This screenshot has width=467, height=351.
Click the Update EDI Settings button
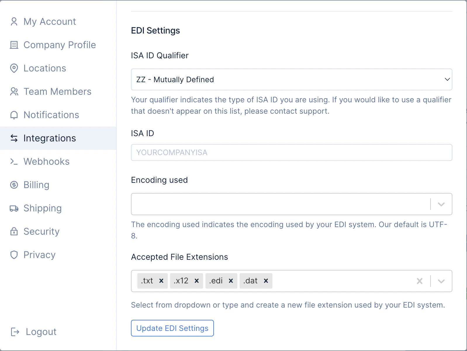172,328
